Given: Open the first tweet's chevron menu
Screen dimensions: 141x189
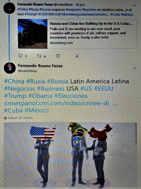Looking at the screenshot, I should 134,5.
